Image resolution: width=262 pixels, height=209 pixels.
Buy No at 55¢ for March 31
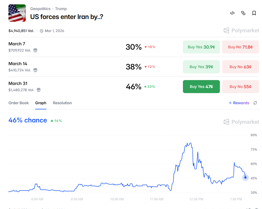point(241,87)
